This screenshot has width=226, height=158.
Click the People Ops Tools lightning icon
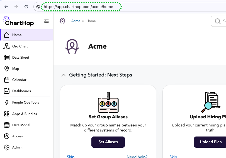(x=7, y=102)
